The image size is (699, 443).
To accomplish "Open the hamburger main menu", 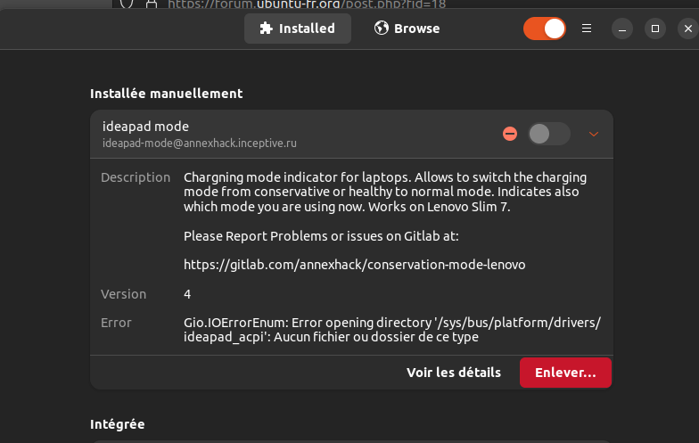I will 587,29.
